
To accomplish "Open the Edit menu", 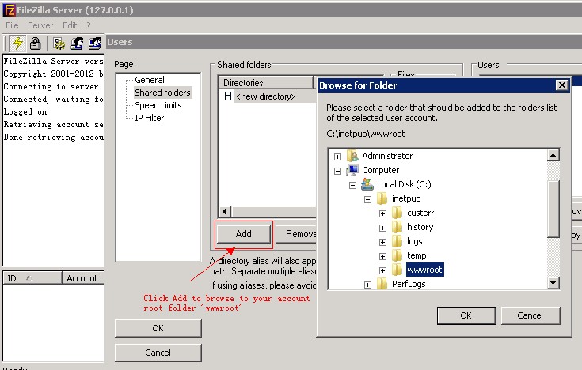I will pyautogui.click(x=70, y=25).
